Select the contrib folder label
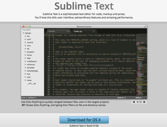167x127 pixels. tap(30, 42)
